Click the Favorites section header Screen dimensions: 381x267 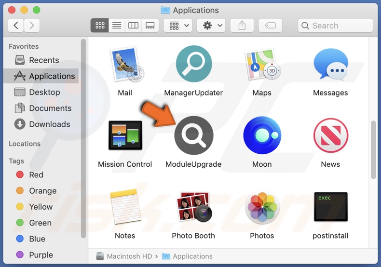pyautogui.click(x=24, y=46)
